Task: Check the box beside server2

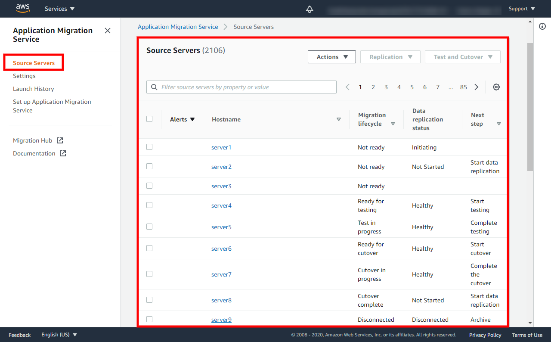Action: pyautogui.click(x=149, y=166)
